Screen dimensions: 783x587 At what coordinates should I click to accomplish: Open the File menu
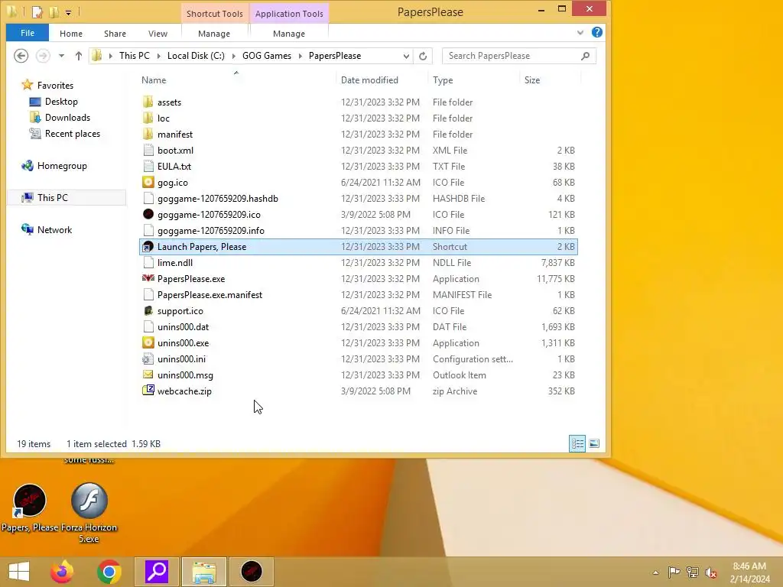(x=28, y=33)
